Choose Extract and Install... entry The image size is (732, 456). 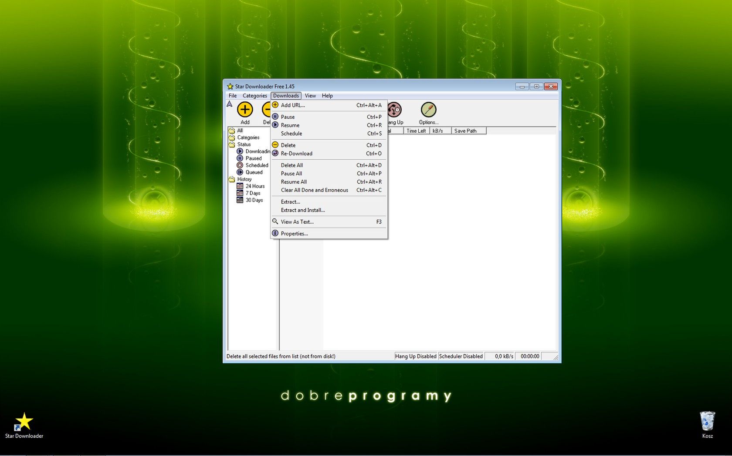pyautogui.click(x=329, y=210)
